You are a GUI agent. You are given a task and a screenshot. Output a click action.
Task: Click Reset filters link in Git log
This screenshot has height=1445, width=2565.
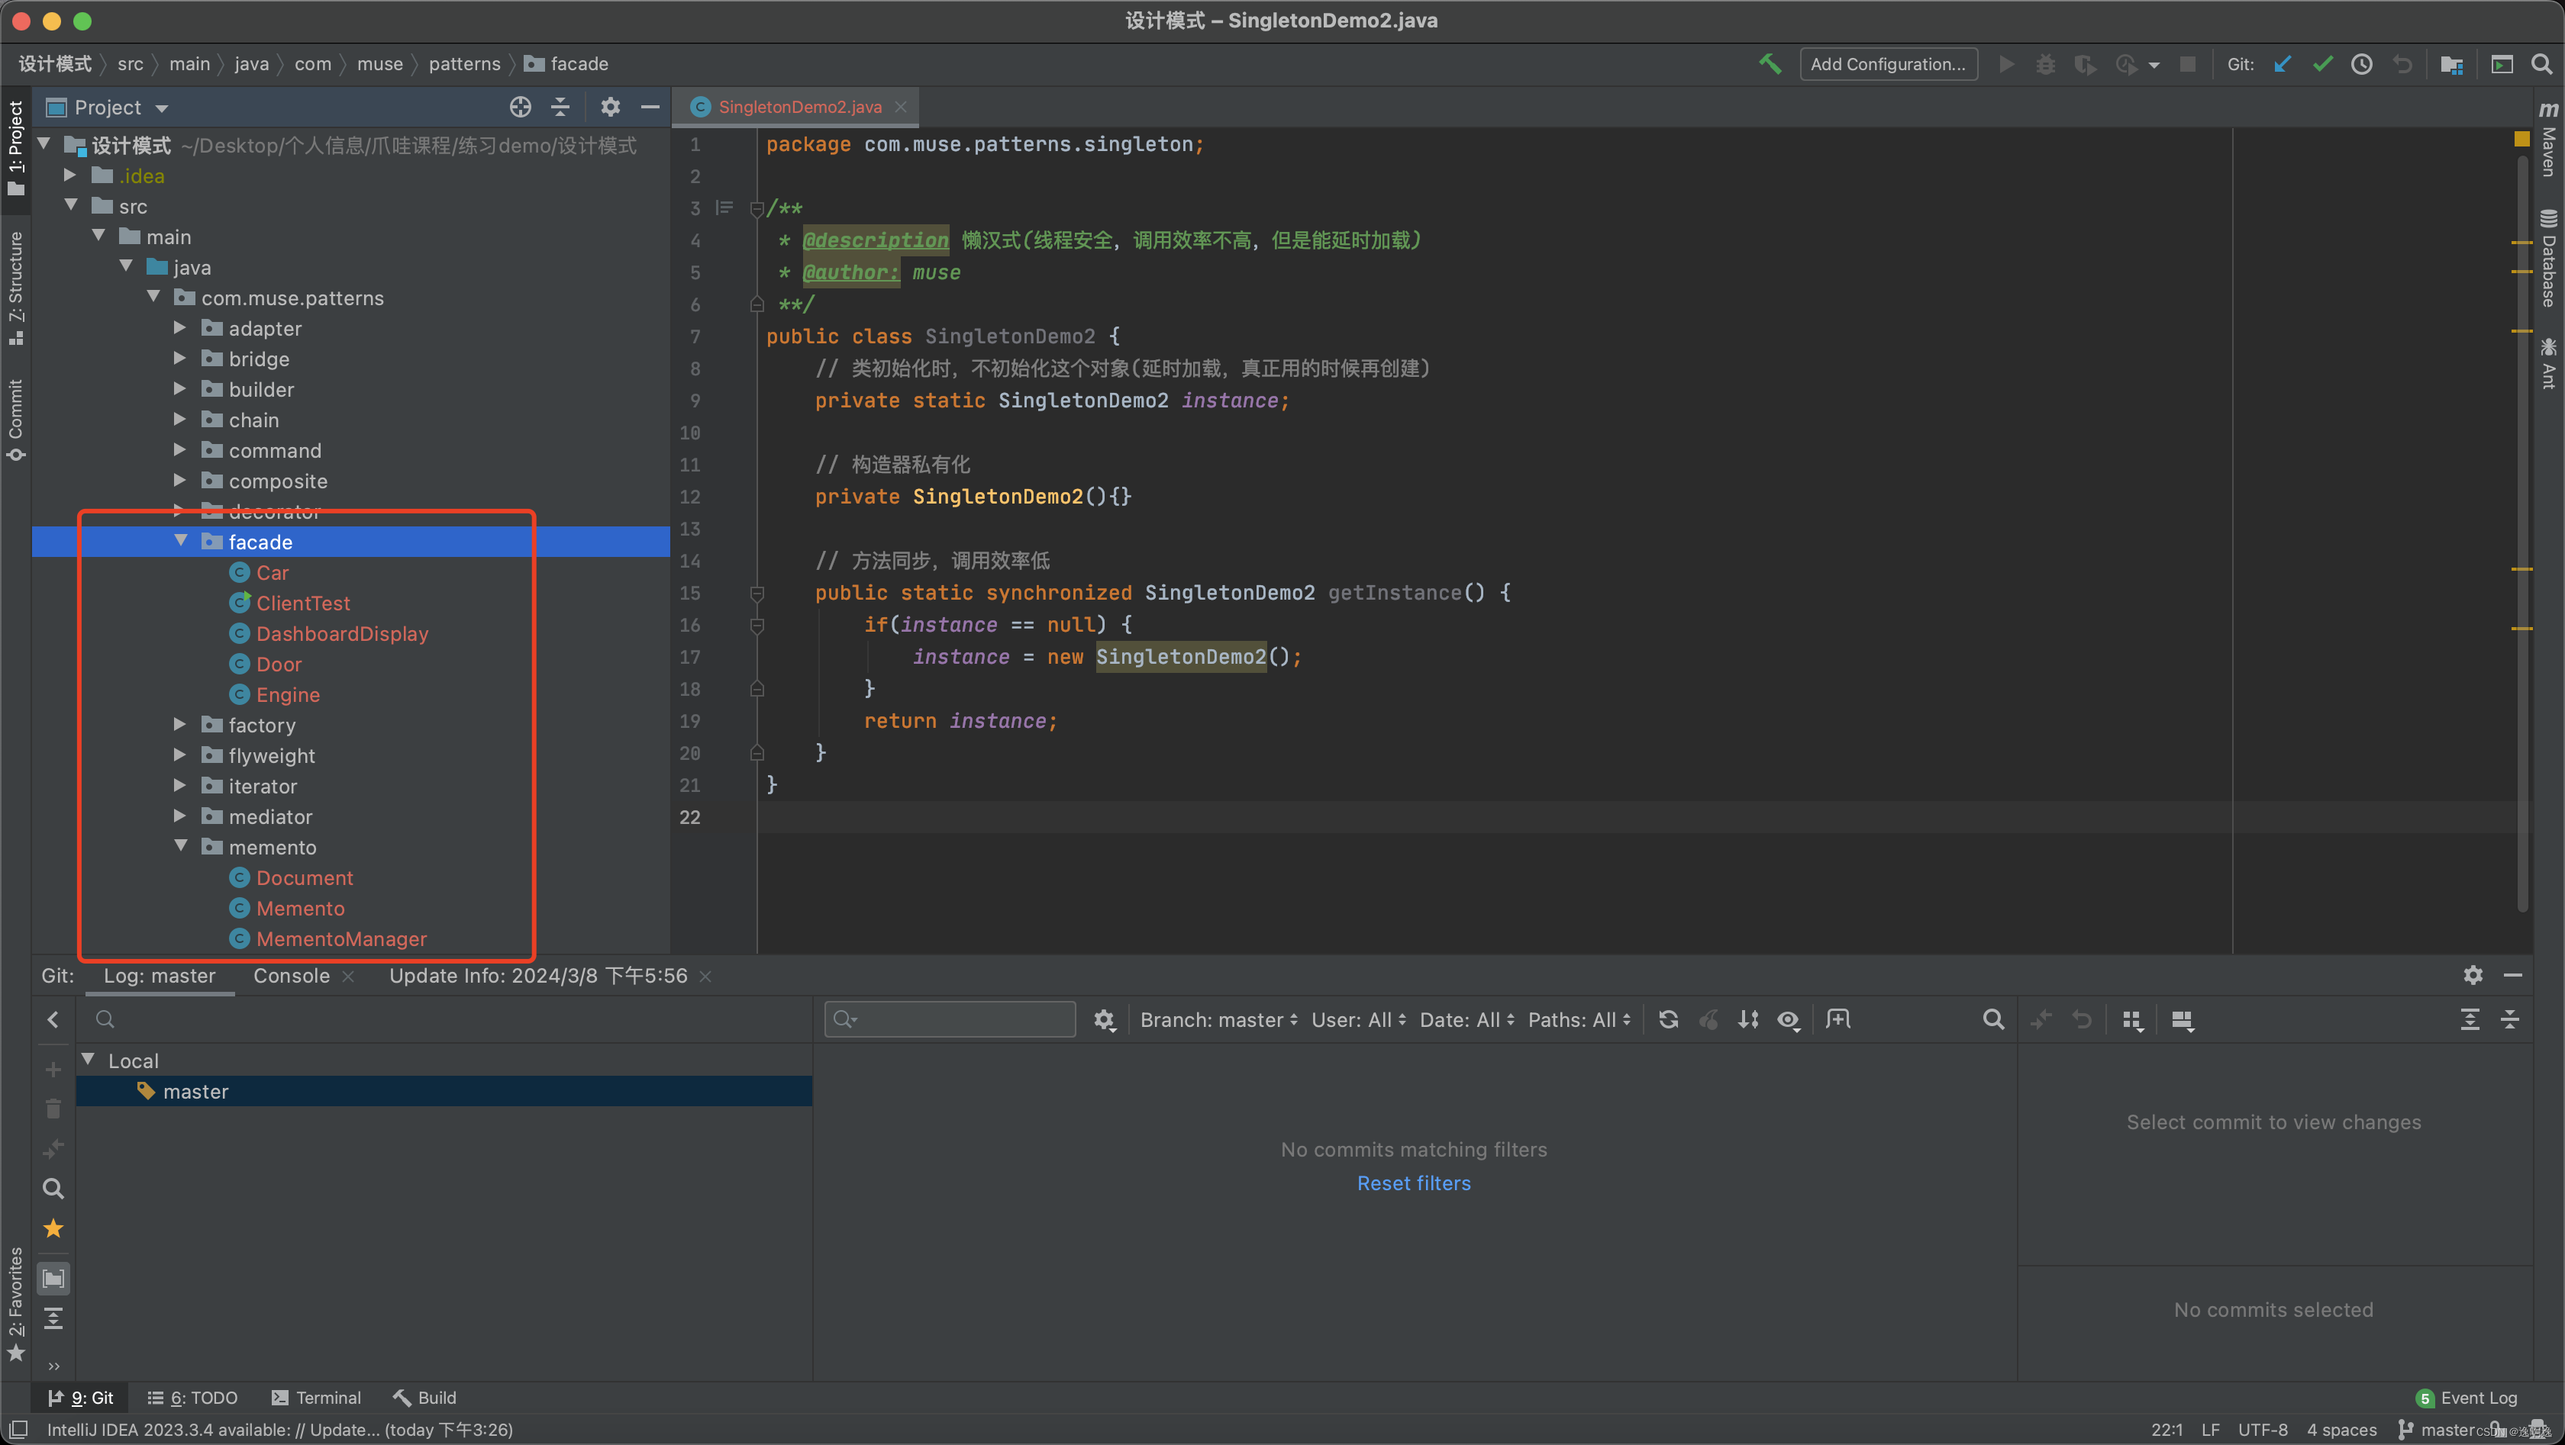click(x=1415, y=1181)
